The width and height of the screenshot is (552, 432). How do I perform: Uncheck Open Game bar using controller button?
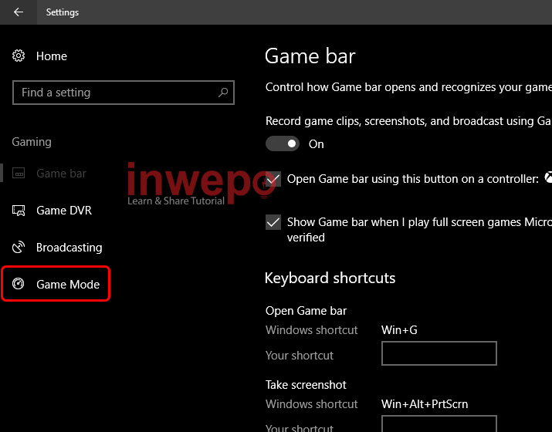273,180
